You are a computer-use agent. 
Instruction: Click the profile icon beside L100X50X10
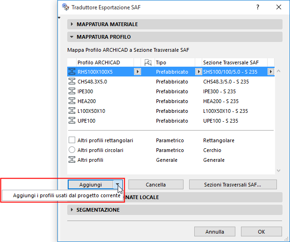click(72, 111)
